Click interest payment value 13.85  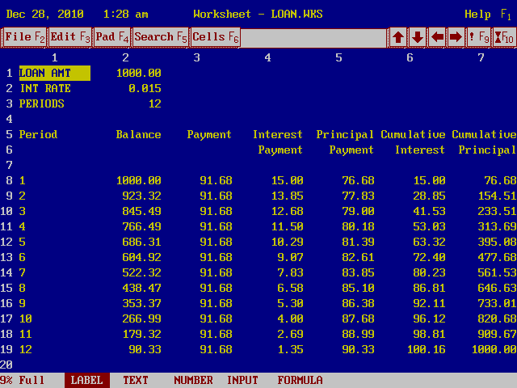coord(288,196)
